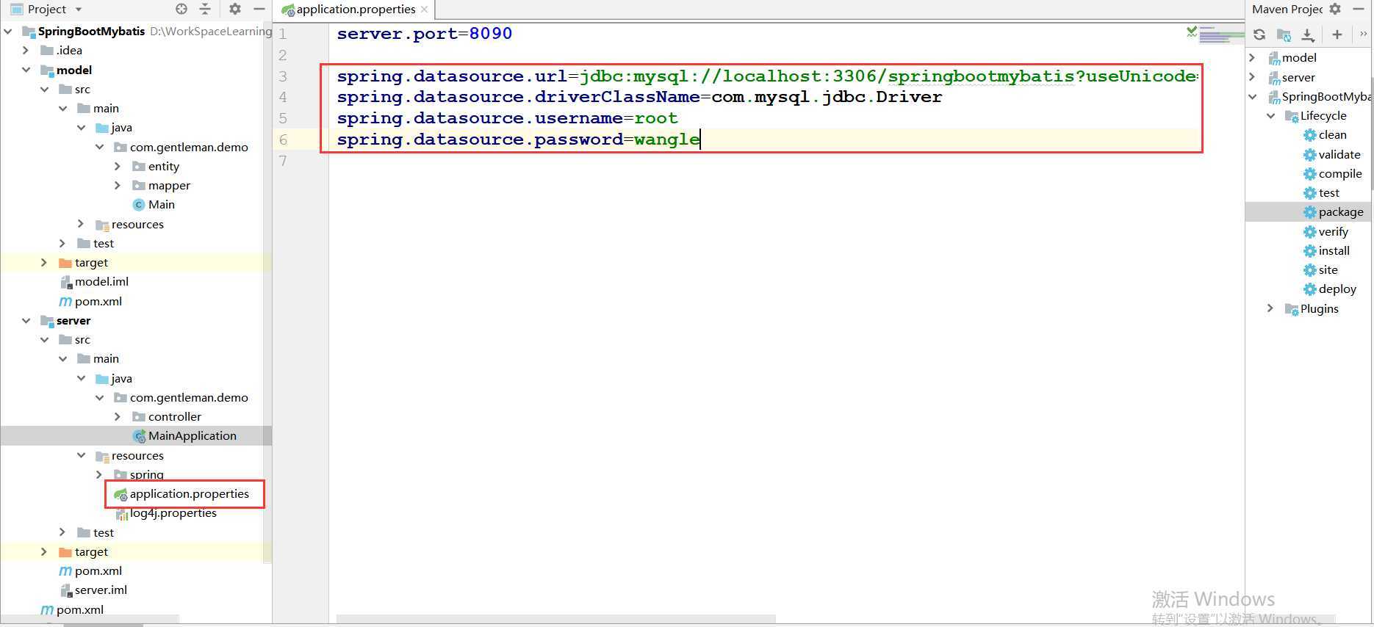1374x627 pixels.
Task: Open log4j.properties file
Action: tap(167, 512)
